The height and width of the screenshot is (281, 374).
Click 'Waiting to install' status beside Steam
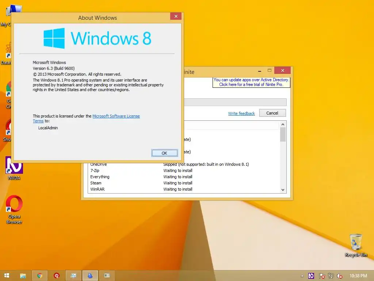coord(178,183)
